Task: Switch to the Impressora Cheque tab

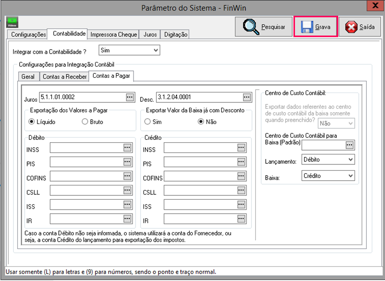Action: click(114, 34)
